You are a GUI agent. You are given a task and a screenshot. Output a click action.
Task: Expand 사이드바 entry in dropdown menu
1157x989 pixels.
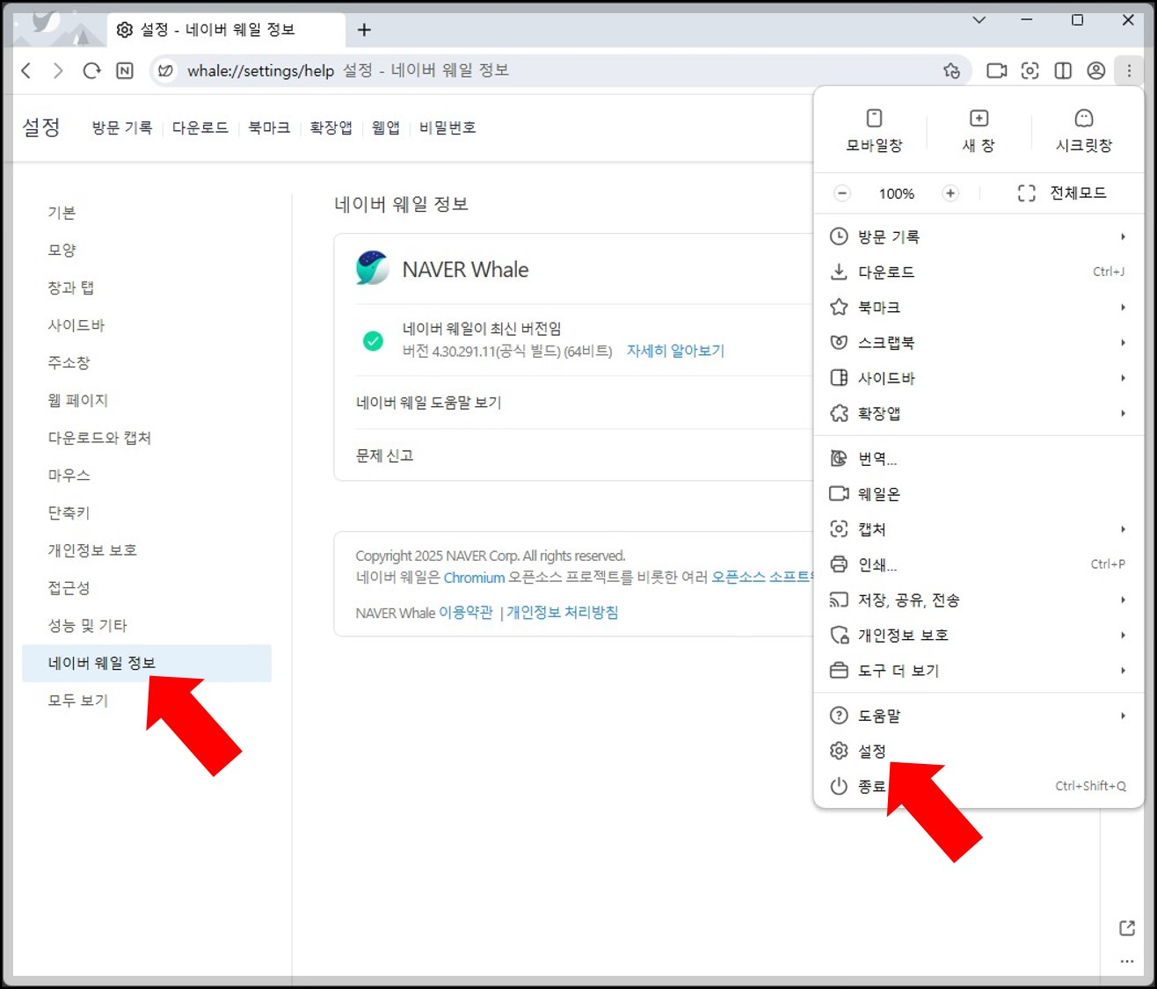point(979,378)
